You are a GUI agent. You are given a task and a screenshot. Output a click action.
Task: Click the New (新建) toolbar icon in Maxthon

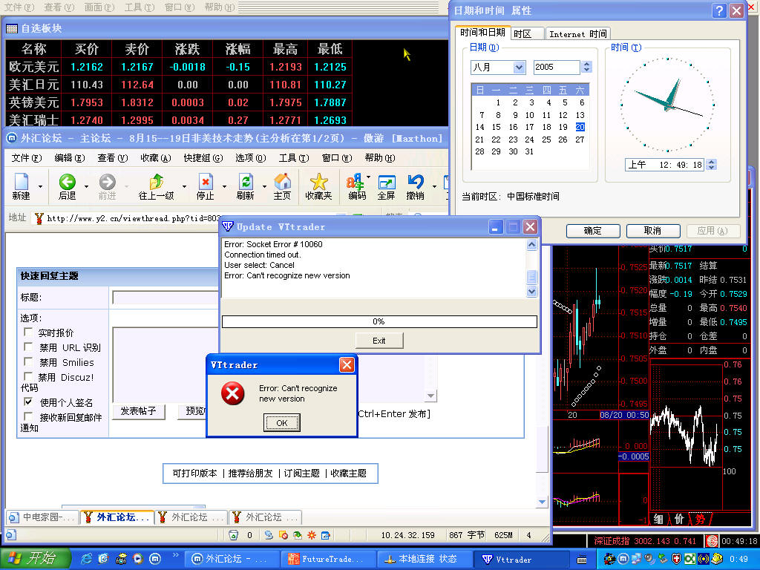[22, 182]
